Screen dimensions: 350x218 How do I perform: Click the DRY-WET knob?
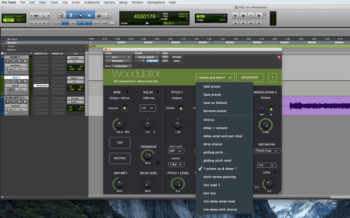coord(119,184)
